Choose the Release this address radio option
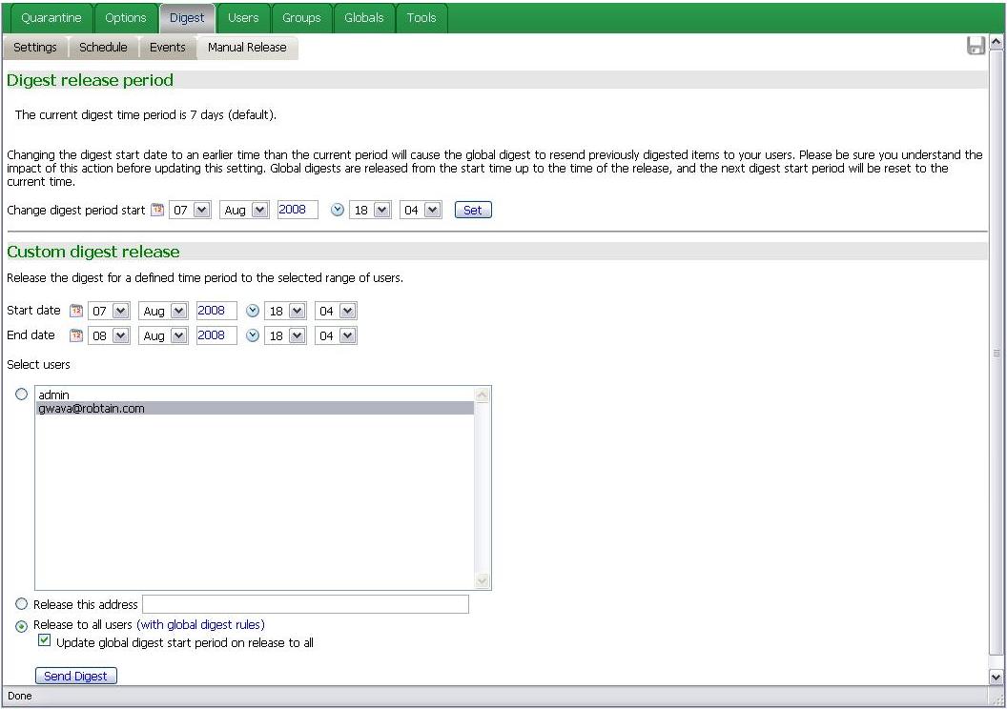Screen dimensions: 1007x709 click(x=22, y=604)
